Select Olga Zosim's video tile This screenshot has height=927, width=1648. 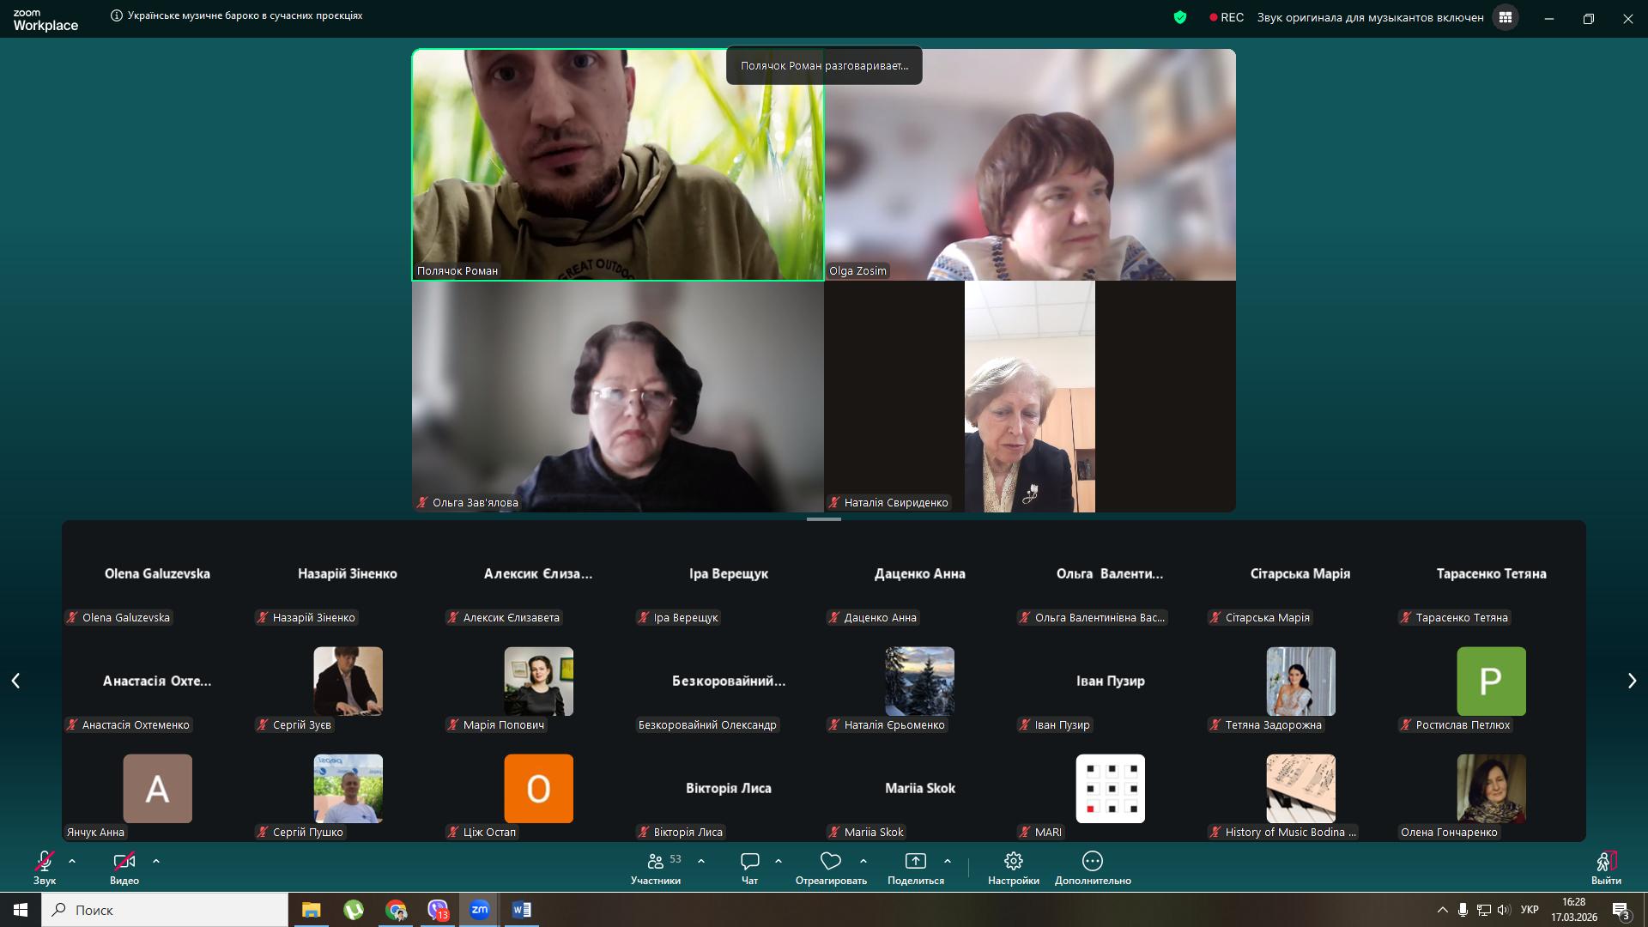pos(1030,165)
